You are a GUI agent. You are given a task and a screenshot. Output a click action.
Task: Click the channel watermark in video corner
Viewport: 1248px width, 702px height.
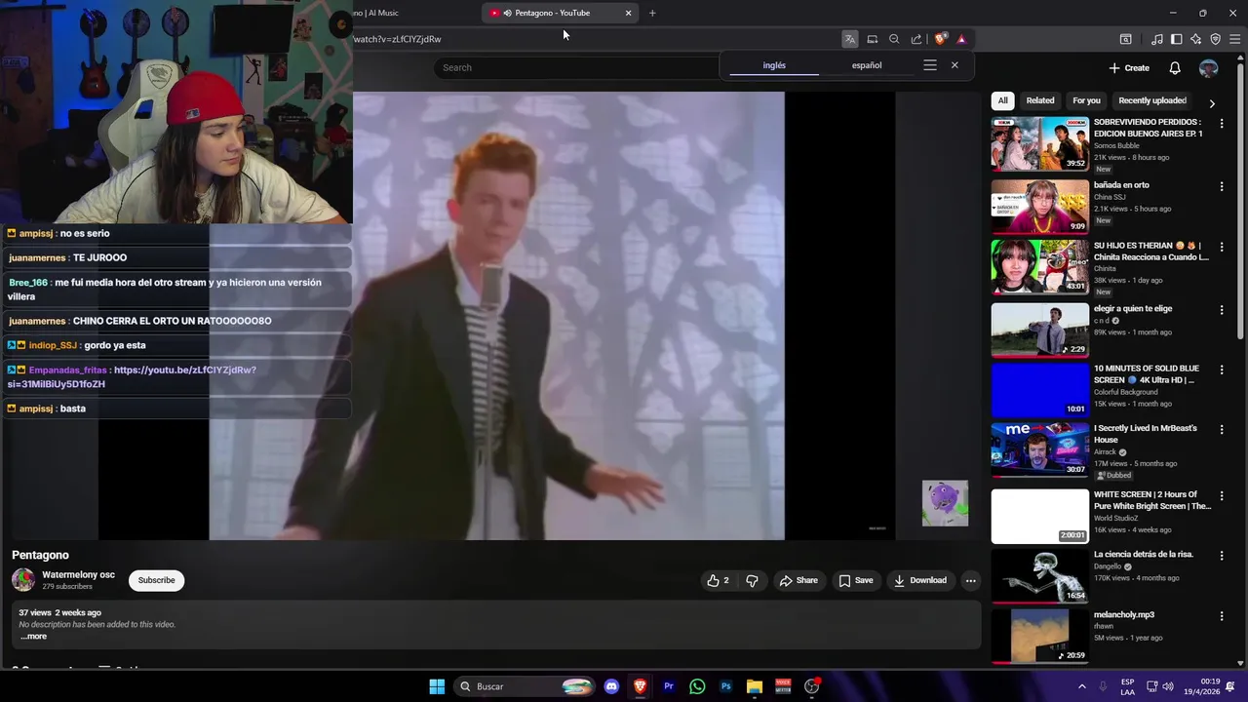(945, 503)
